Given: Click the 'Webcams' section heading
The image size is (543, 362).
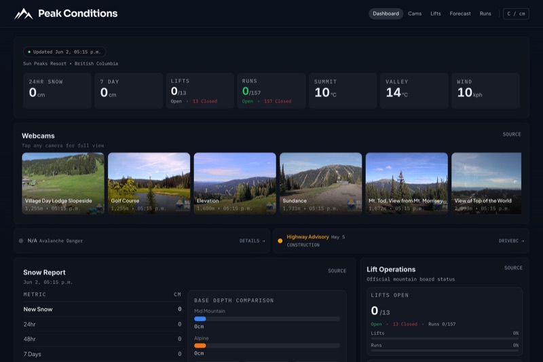Looking at the screenshot, I should (38, 136).
